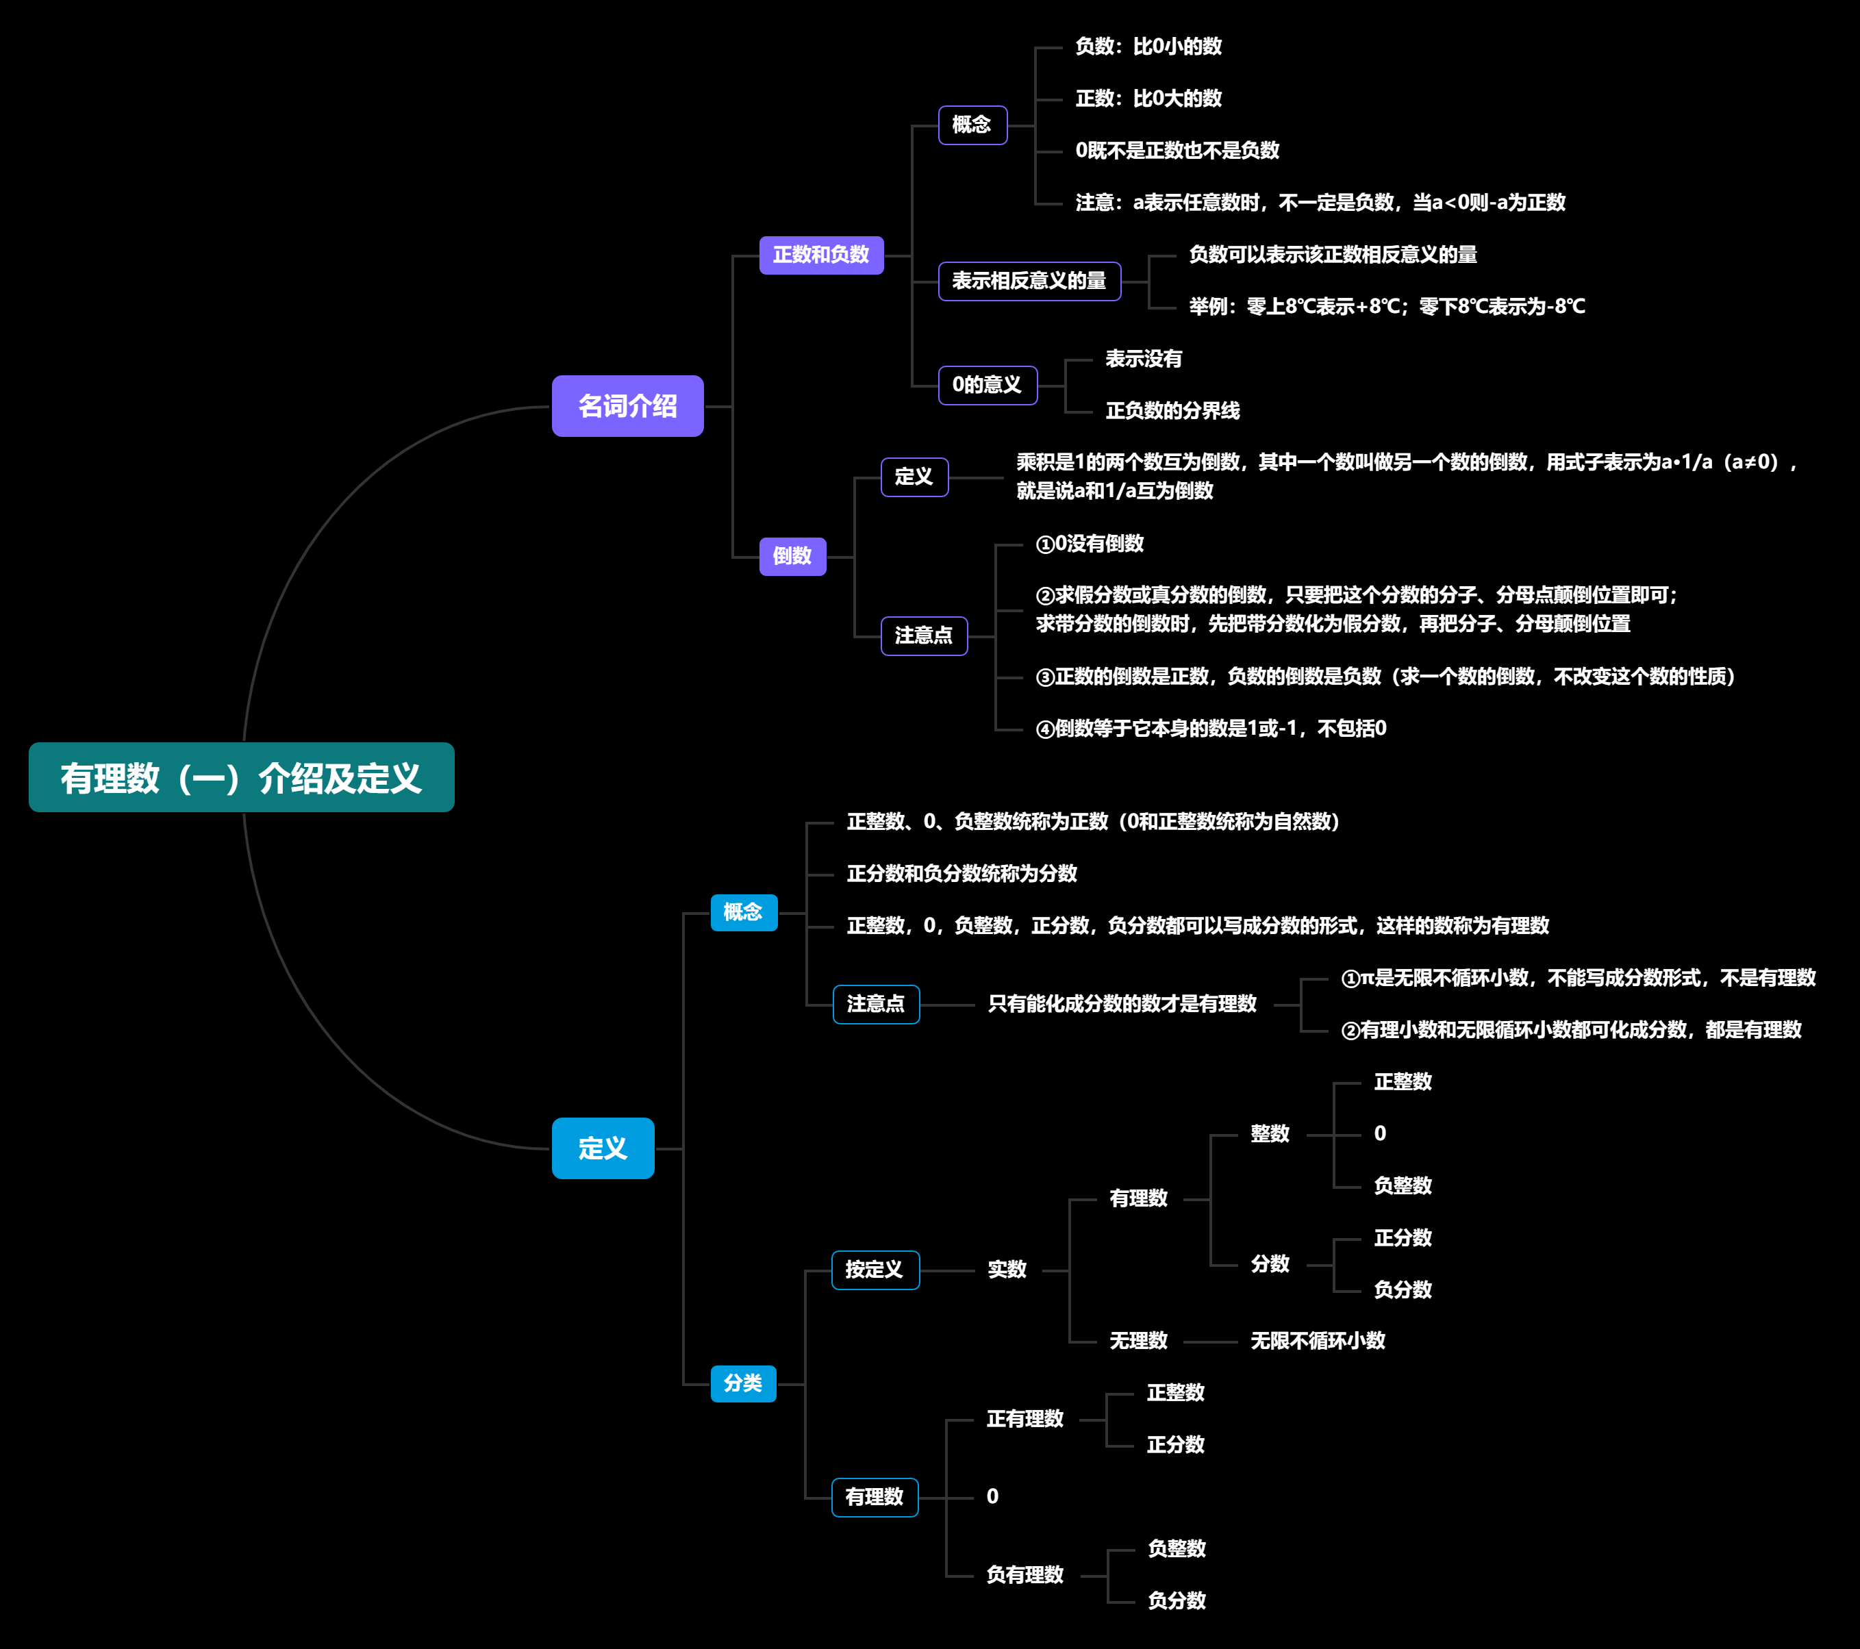
Task: Click the 表示相反意义的量 node
Action: tap(1029, 281)
